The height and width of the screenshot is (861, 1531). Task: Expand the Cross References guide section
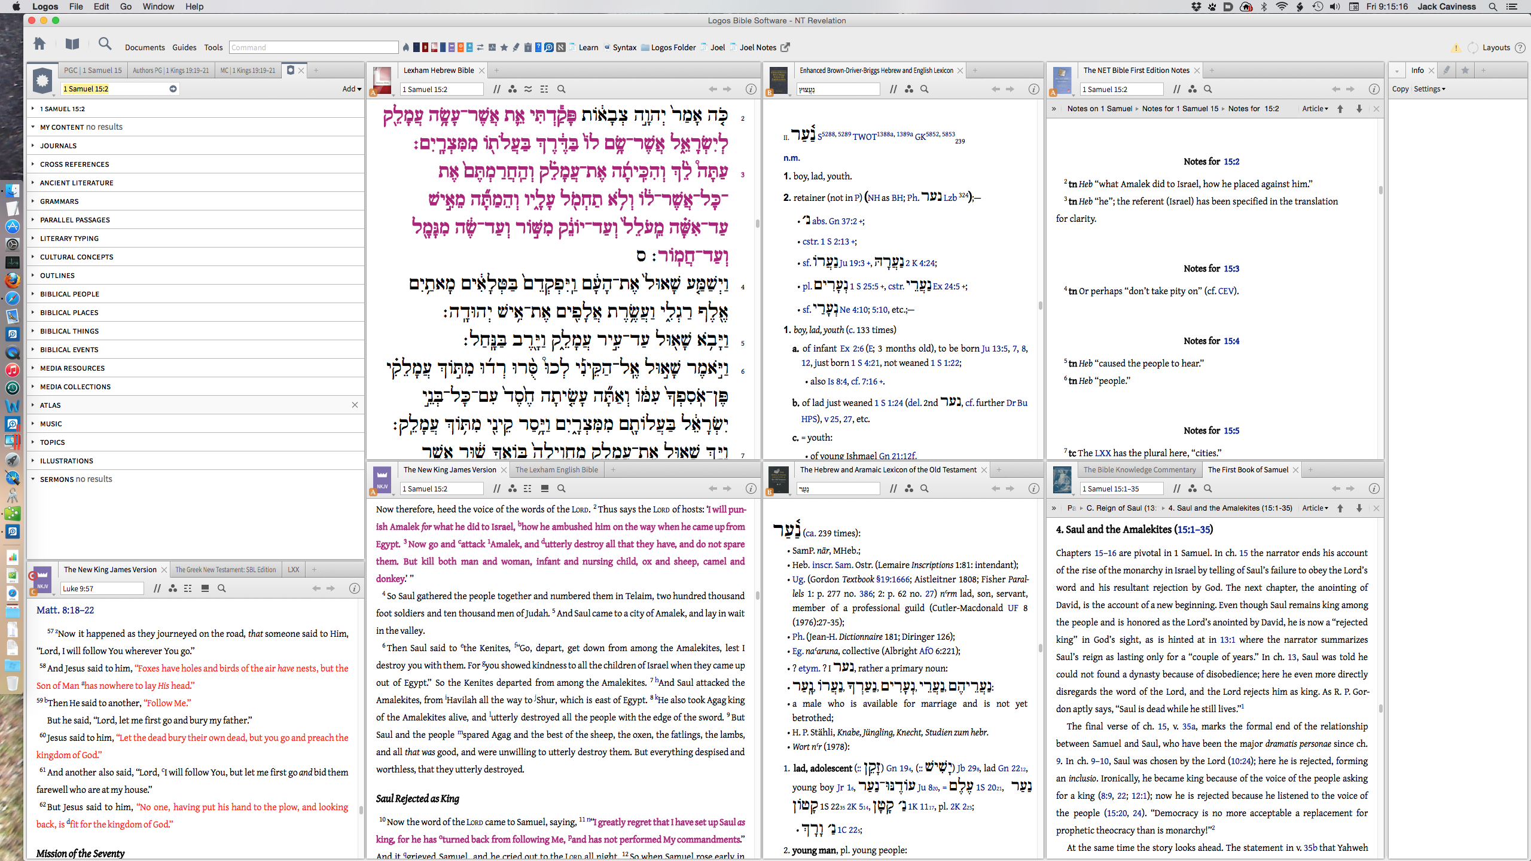(74, 164)
